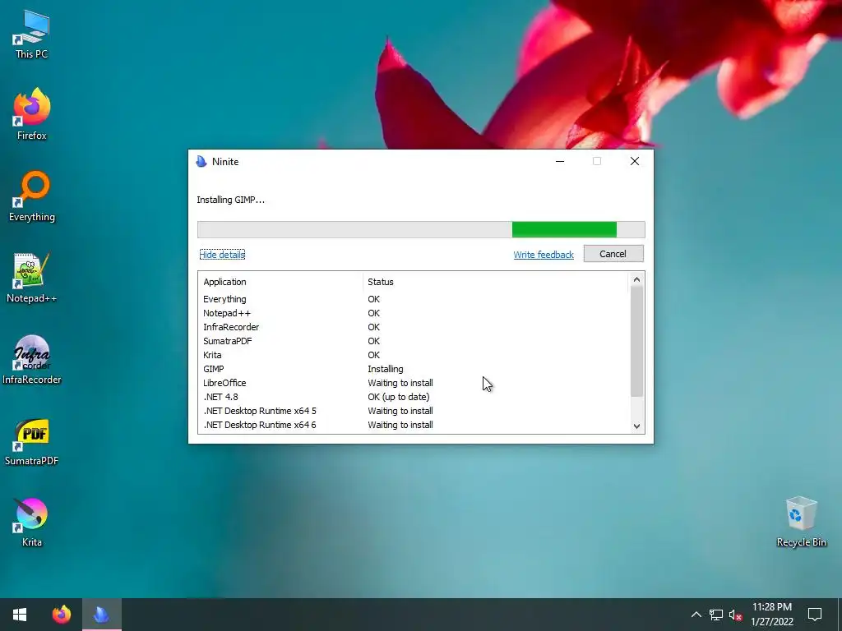
Task: Open the This PC desktop icon
Action: click(32, 34)
